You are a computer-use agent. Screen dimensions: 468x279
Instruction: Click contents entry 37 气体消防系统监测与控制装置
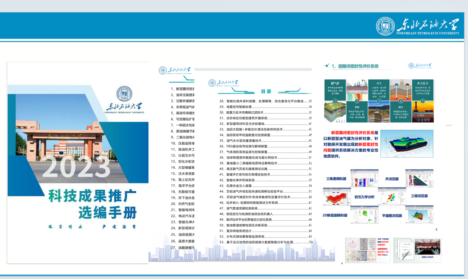(266, 152)
